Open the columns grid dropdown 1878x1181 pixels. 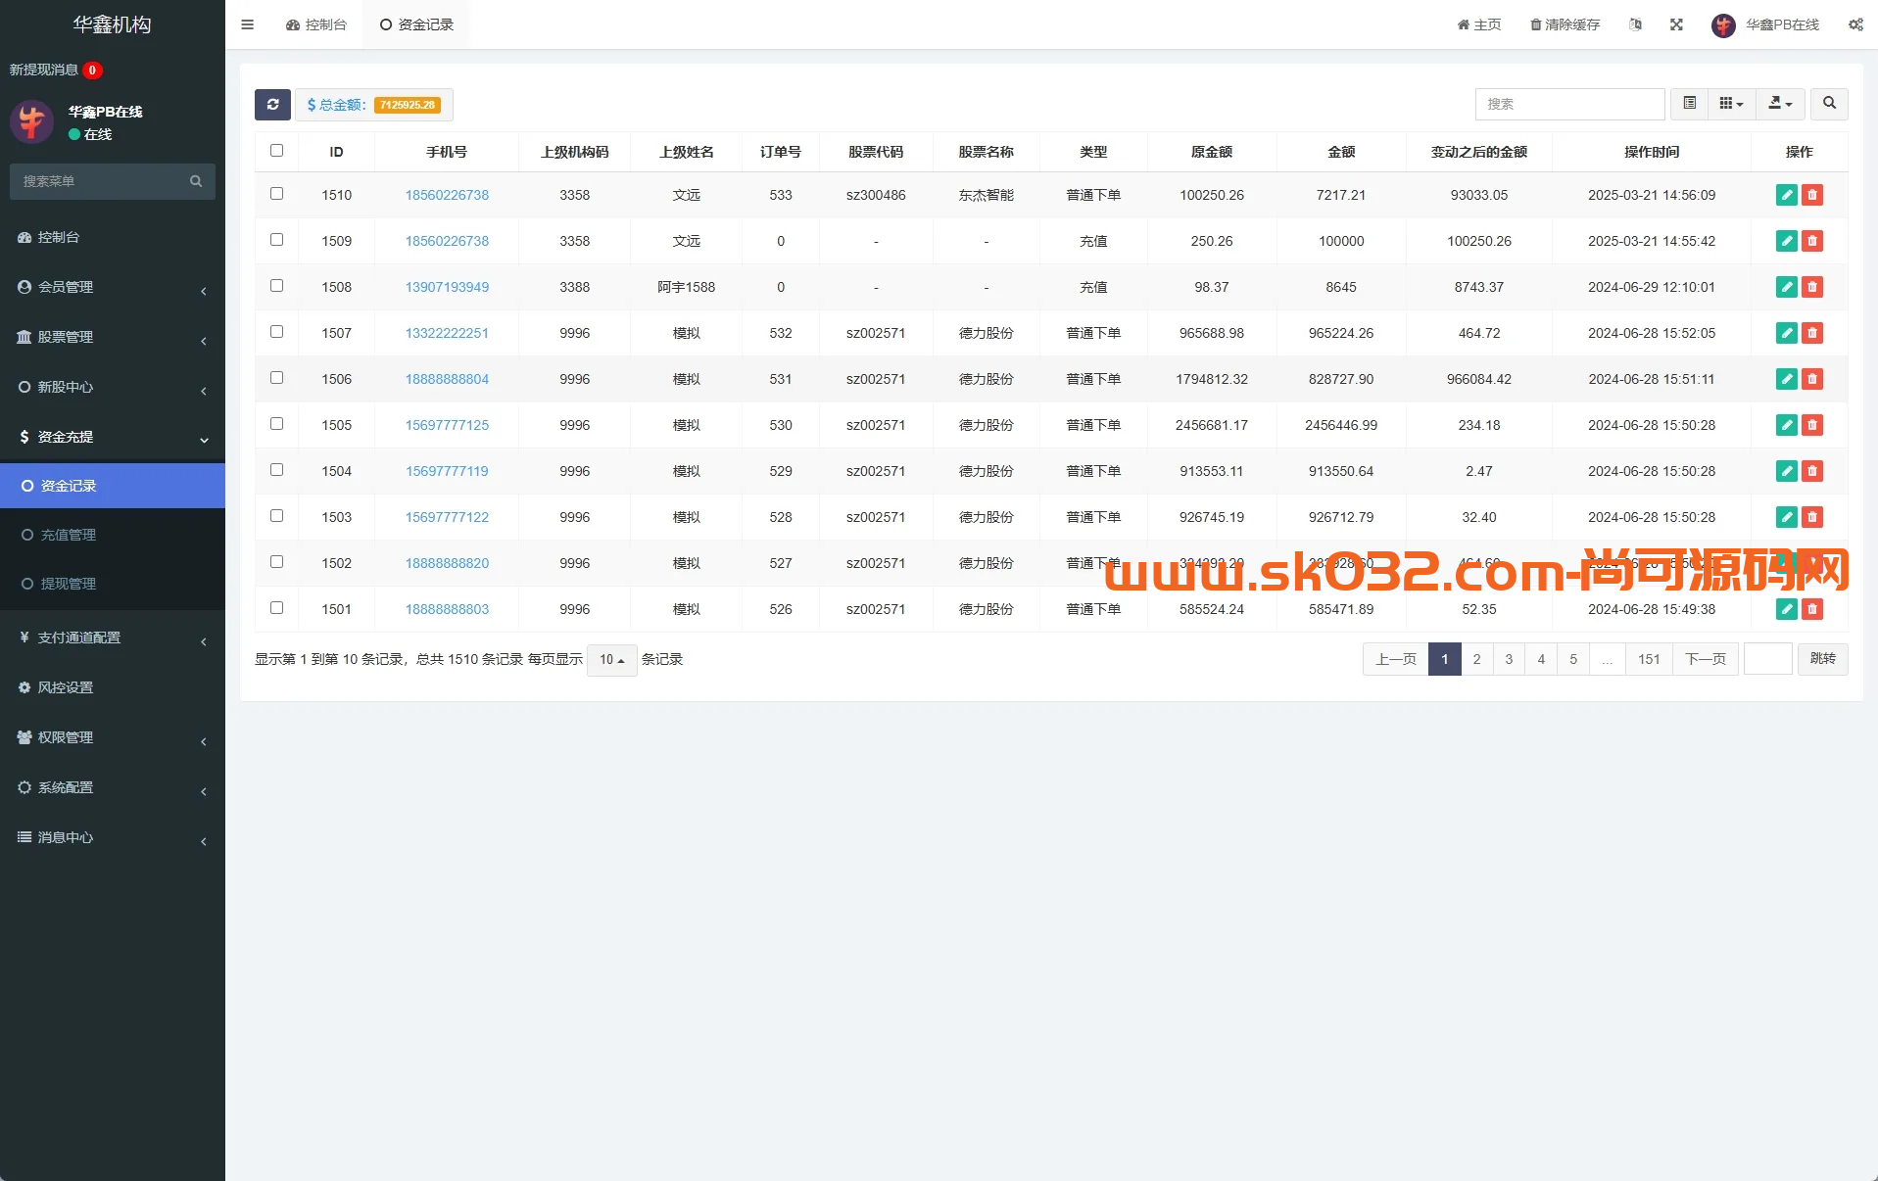[x=1732, y=104]
